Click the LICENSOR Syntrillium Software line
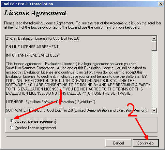The image size is (165, 150). [51, 102]
